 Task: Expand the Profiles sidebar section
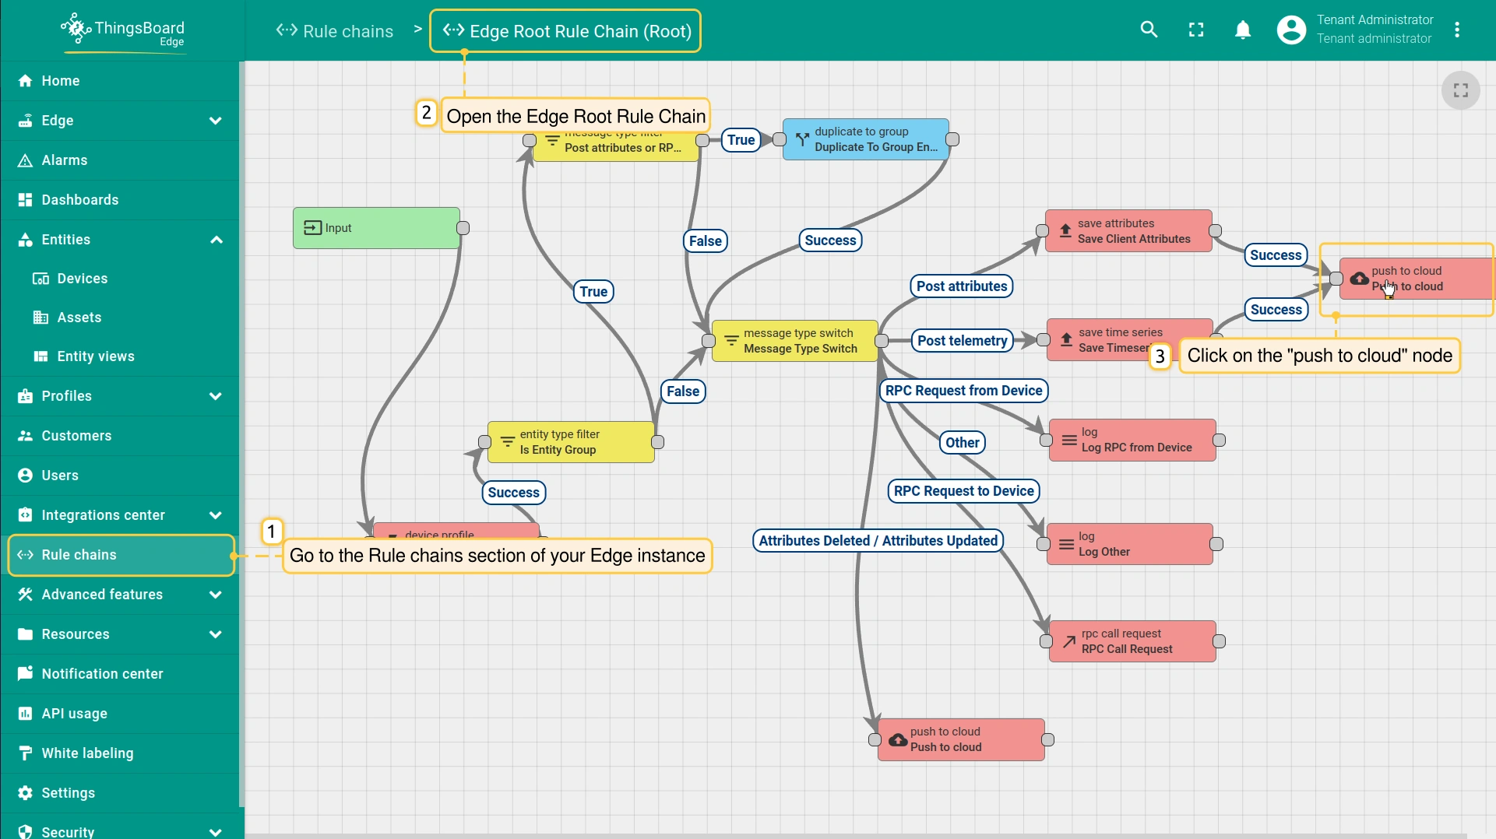(x=216, y=396)
